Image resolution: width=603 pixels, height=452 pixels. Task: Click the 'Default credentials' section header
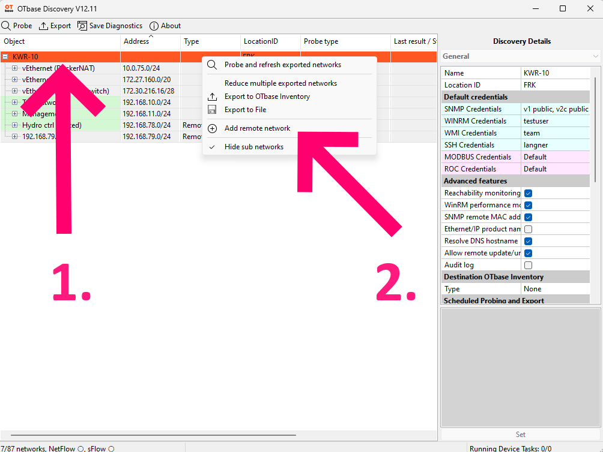(515, 97)
